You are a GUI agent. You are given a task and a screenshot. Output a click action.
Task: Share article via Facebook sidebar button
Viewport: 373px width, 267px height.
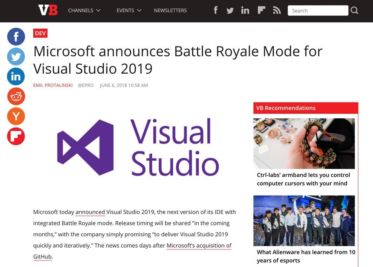pos(16,37)
